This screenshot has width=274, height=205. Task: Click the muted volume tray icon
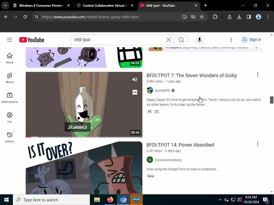226,200
